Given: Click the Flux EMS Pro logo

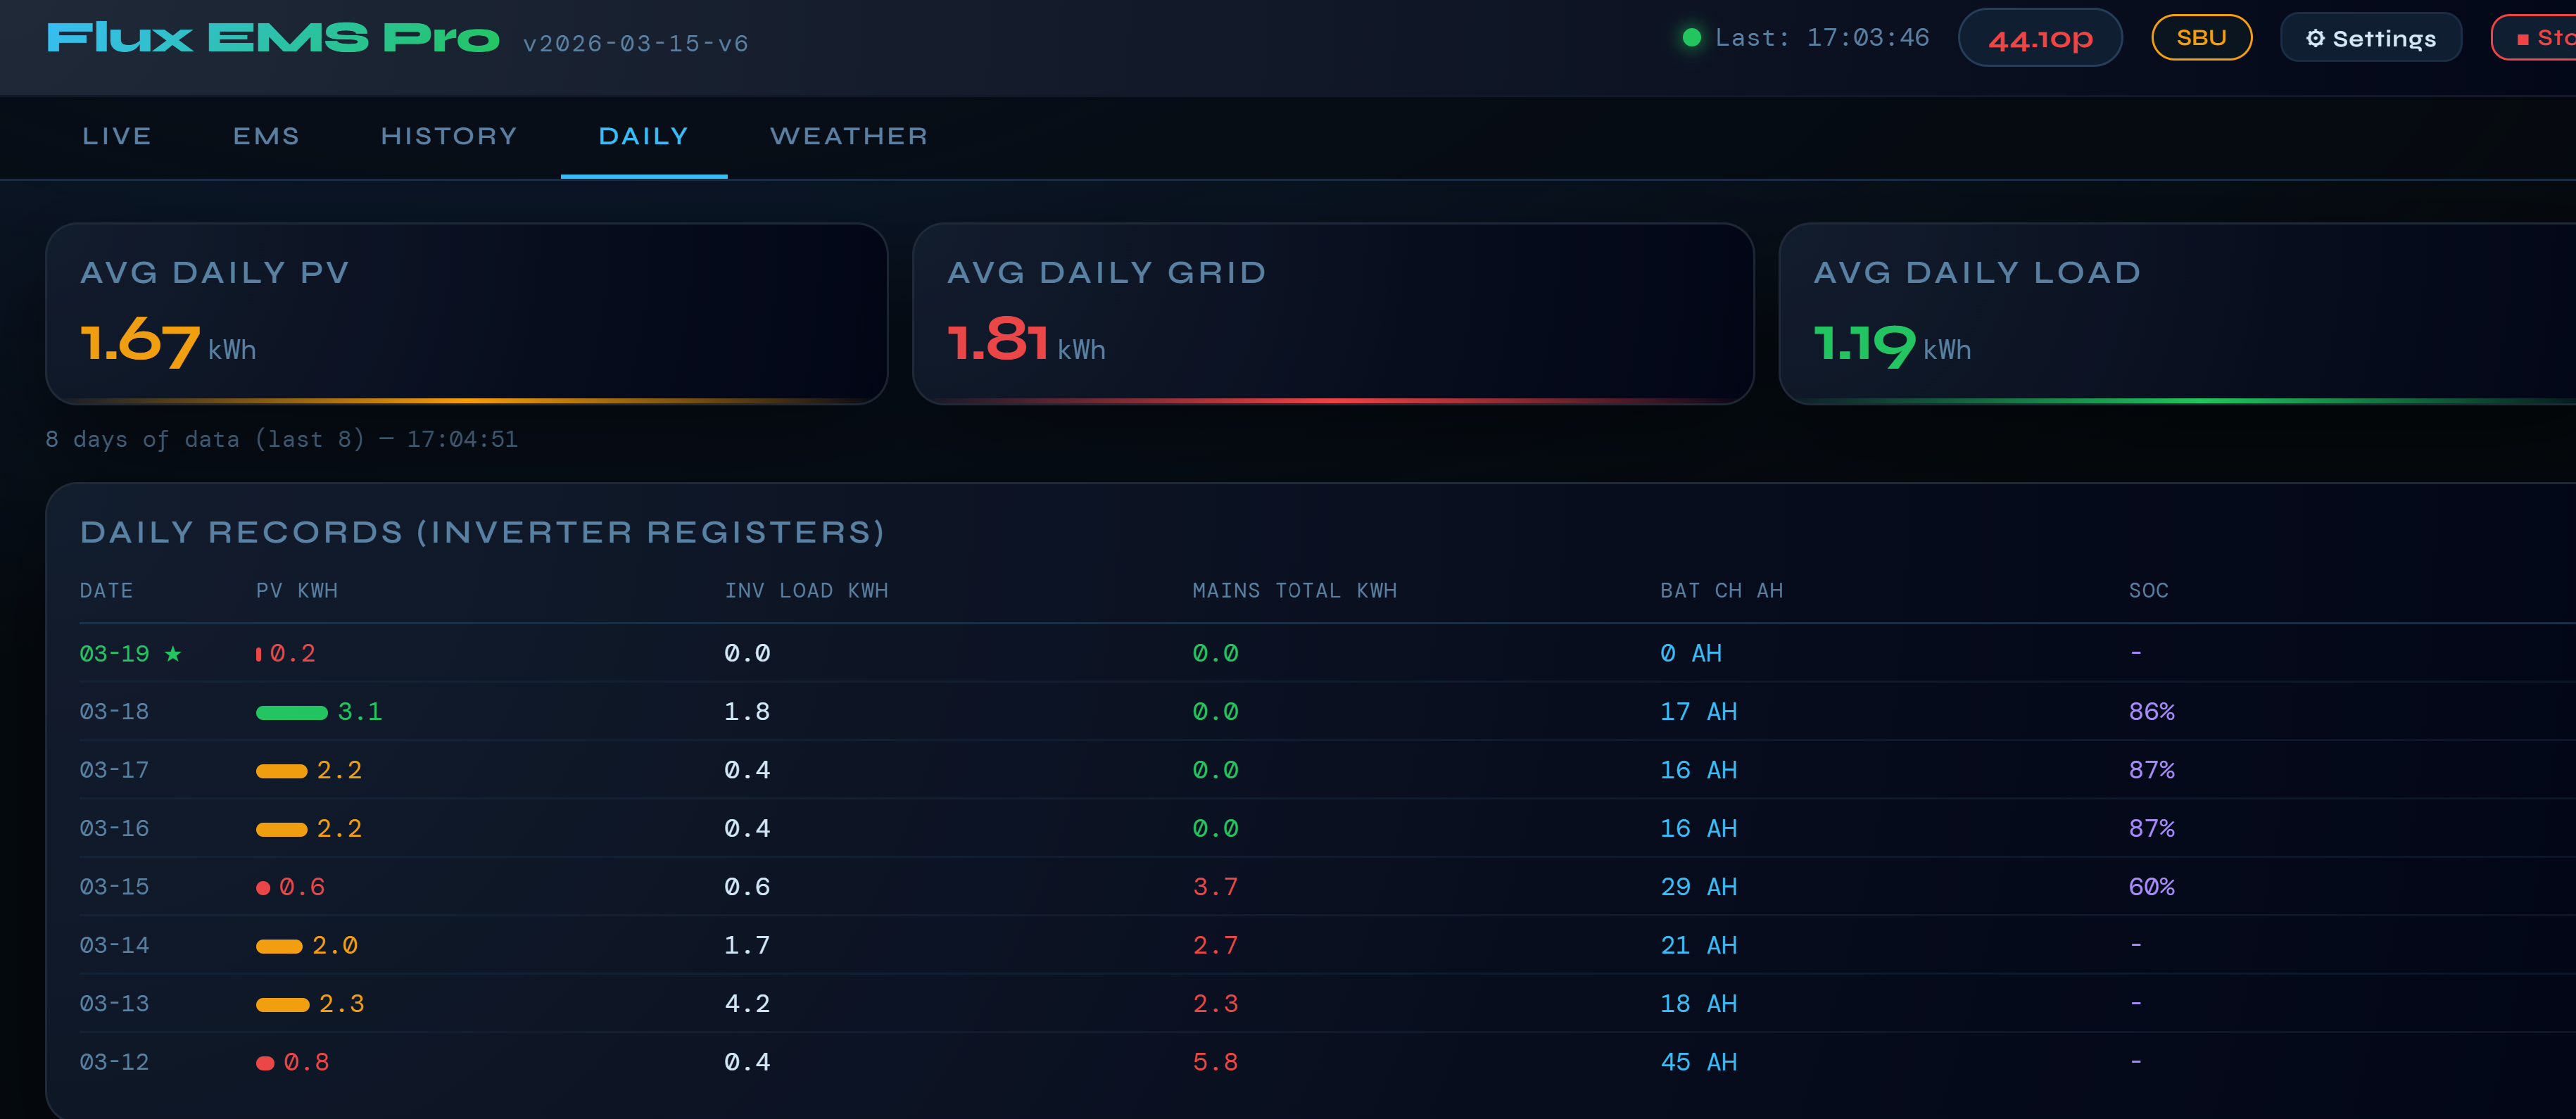Looking at the screenshot, I should pyautogui.click(x=272, y=38).
